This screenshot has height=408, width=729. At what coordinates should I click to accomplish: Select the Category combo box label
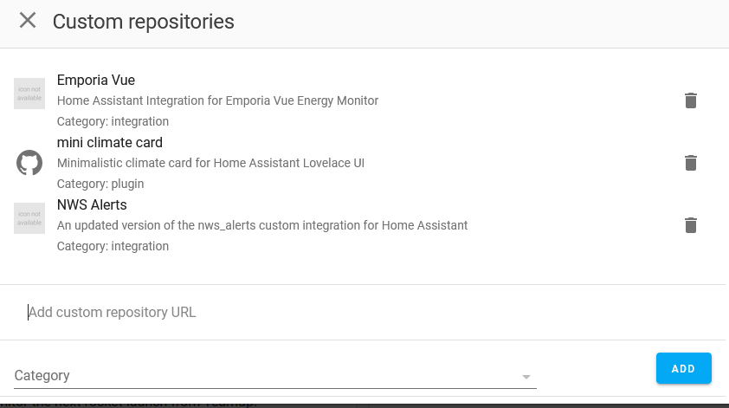(x=42, y=376)
